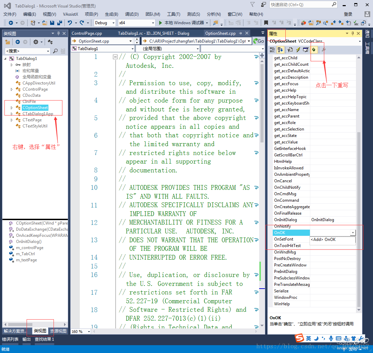Open the OnOK property value dropdown
Viewport: 373px width, 353px height.
pyautogui.click(x=353, y=233)
